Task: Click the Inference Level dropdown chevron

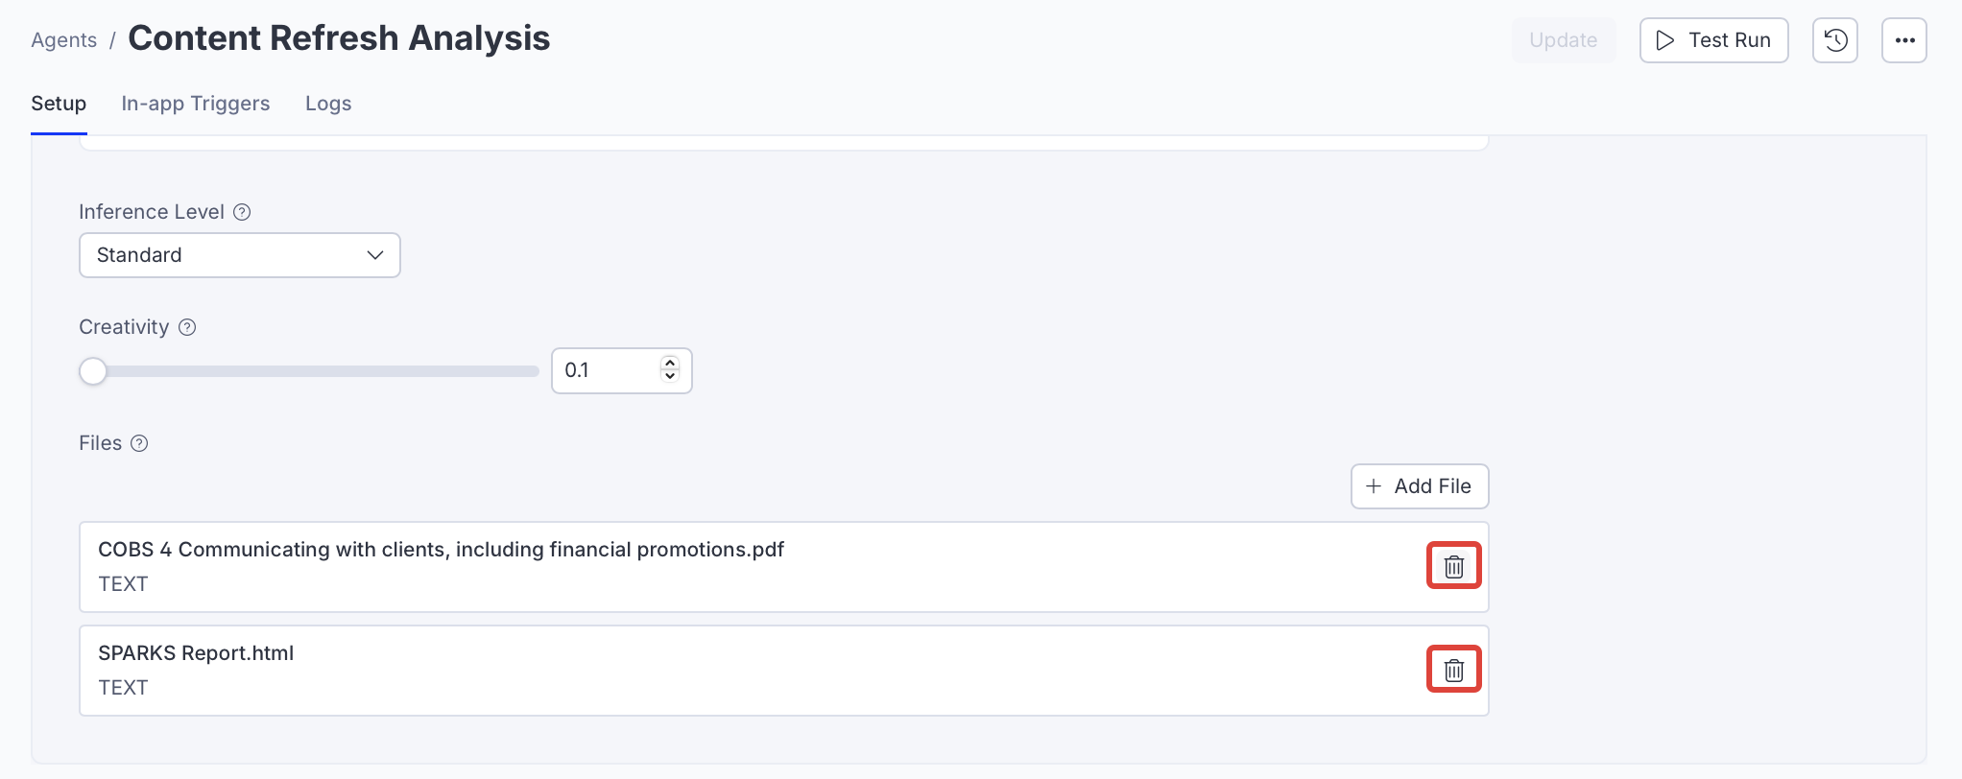Action: click(375, 255)
